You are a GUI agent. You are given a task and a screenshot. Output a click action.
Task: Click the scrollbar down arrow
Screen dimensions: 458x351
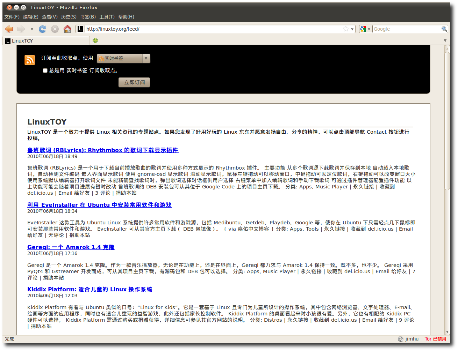(447, 332)
